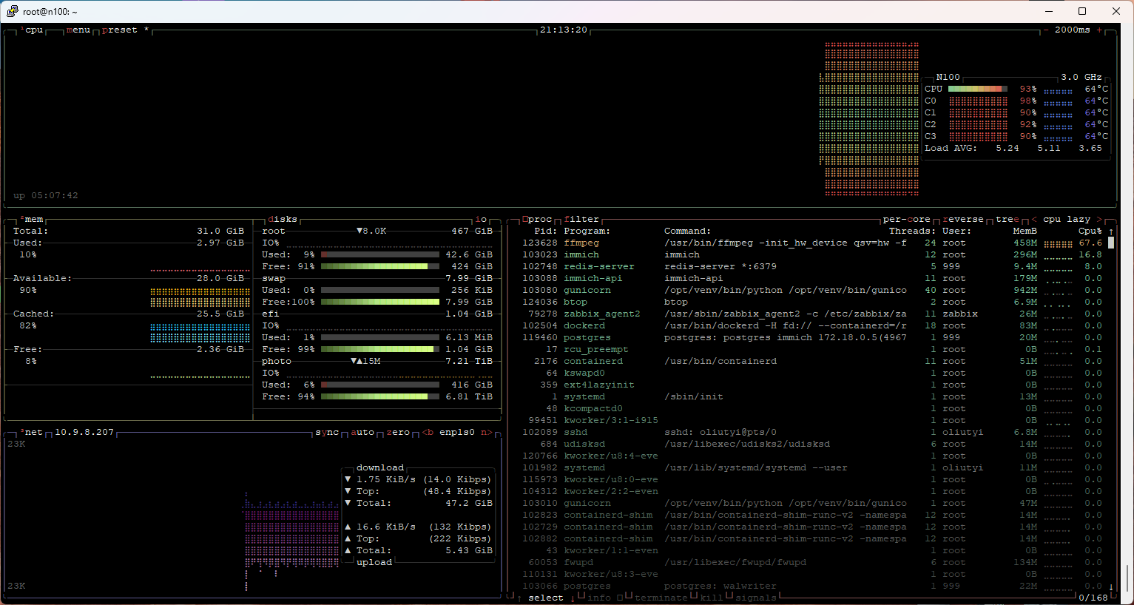Click the PuTTY icon in the title bar
Viewport: 1134px width, 605px height.
click(12, 11)
